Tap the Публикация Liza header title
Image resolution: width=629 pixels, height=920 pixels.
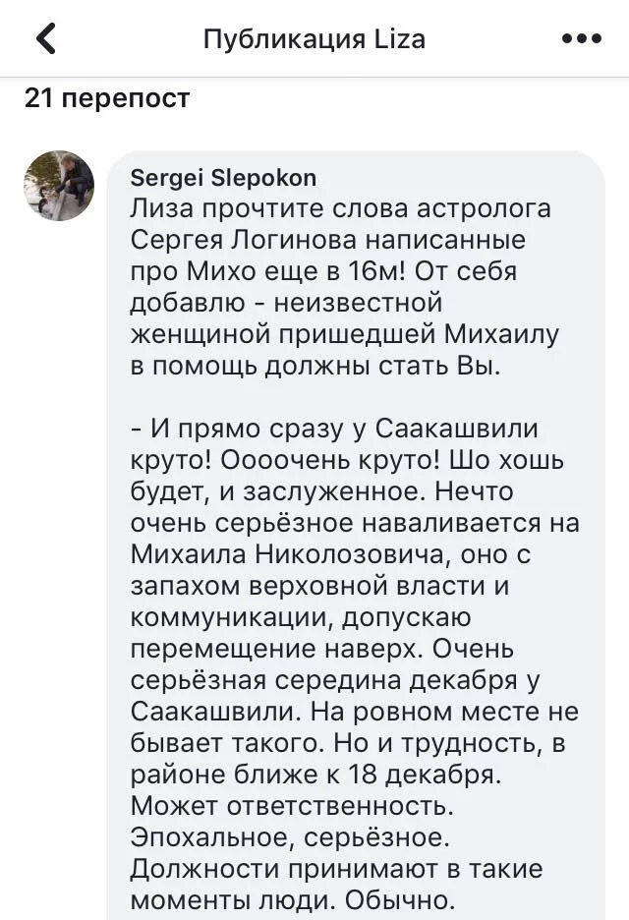click(314, 39)
